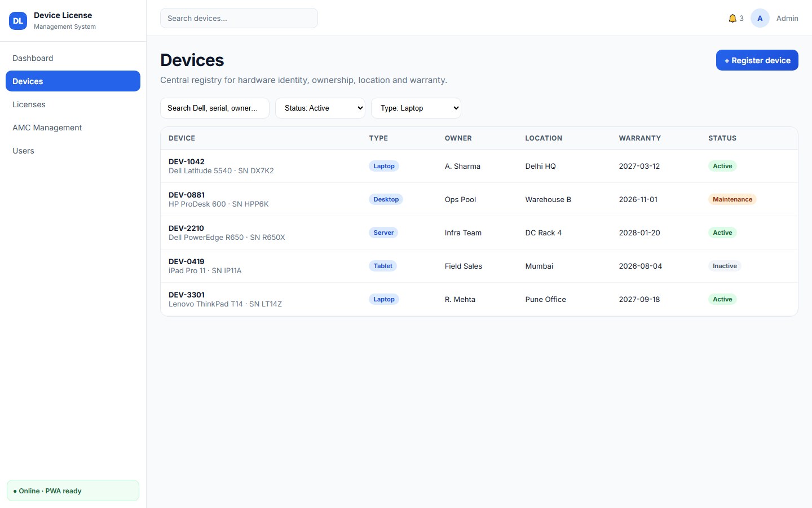Open notifications bell icon
The width and height of the screenshot is (812, 508).
click(732, 19)
